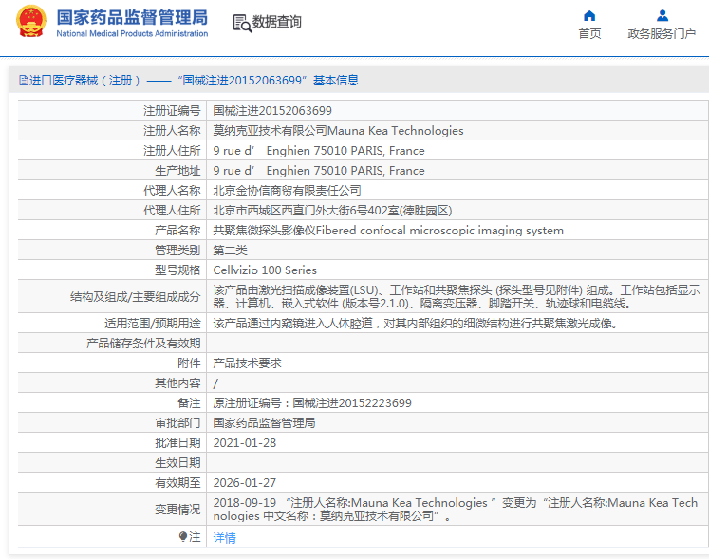The width and height of the screenshot is (709, 559).
Task: Click remark 原注册证编号 国械注进20152223699
Action: tap(312, 403)
